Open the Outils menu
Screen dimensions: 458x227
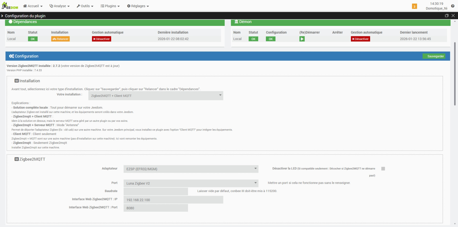[x=85, y=6]
